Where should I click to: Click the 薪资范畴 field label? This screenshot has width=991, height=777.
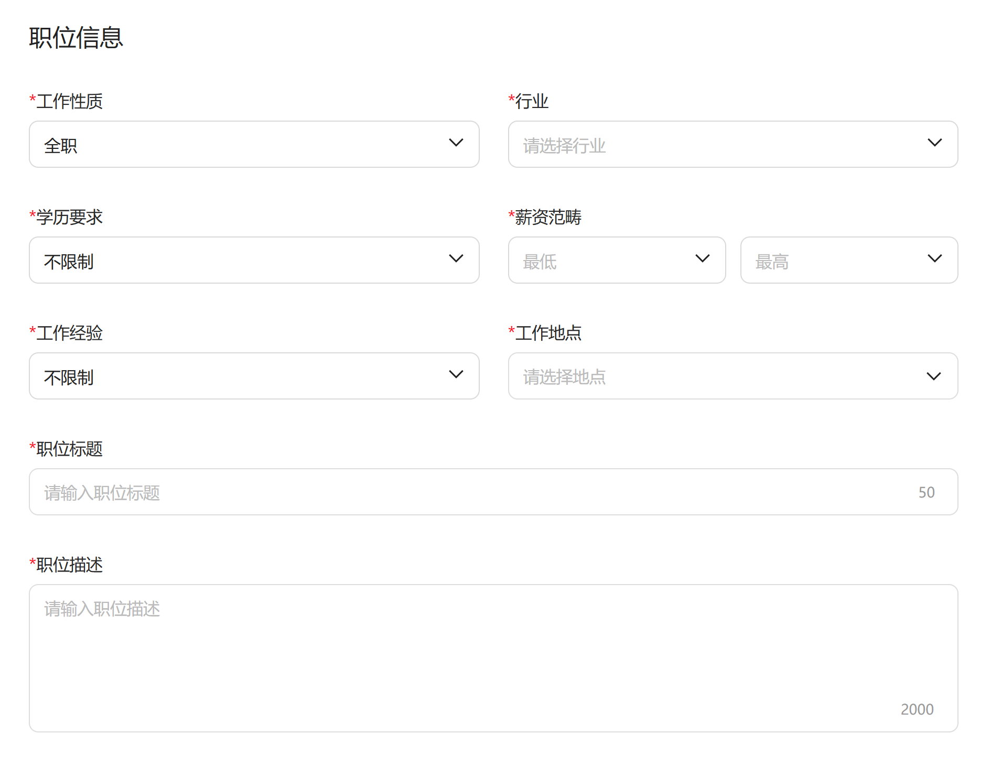coord(548,217)
